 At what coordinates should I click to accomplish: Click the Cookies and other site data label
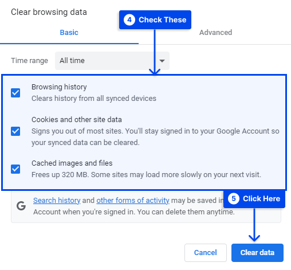click(x=77, y=120)
